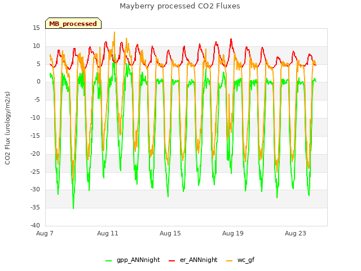The height and width of the screenshot is (271, 361).
Task: Click the -10 y-axis tick label
Action: 36,118
